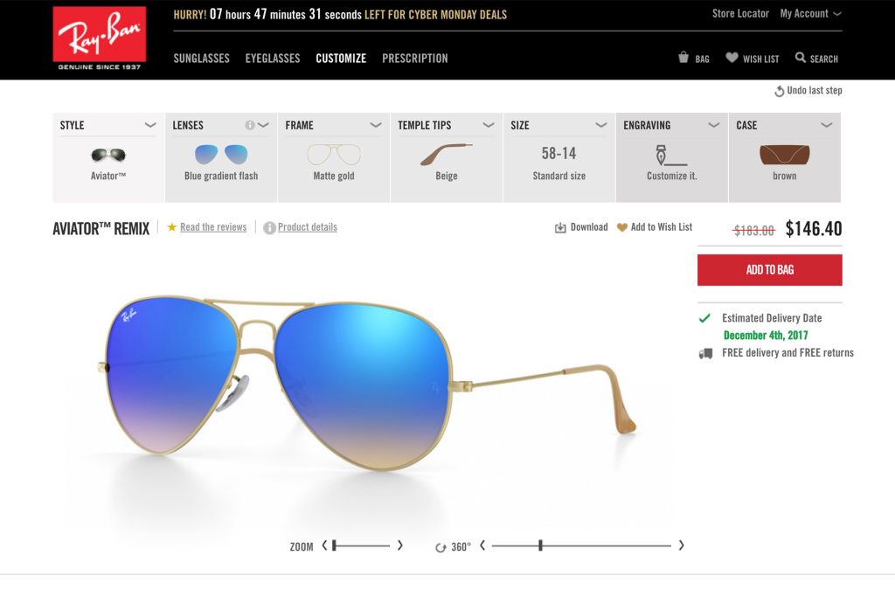
Task: Click the Search magnifier icon
Action: click(801, 57)
